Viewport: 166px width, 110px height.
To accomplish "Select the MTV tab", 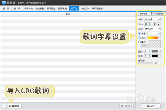I will (x=74, y=8).
